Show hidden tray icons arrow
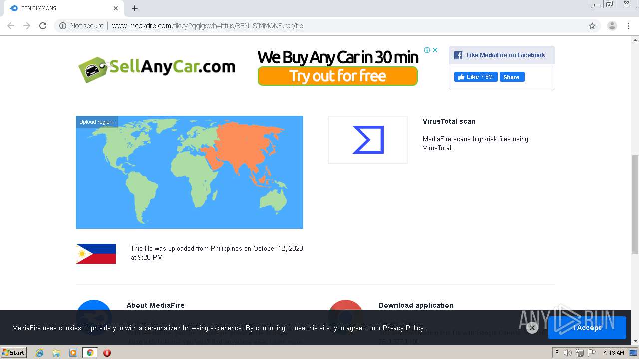This screenshot has width=639, height=359. [x=557, y=353]
